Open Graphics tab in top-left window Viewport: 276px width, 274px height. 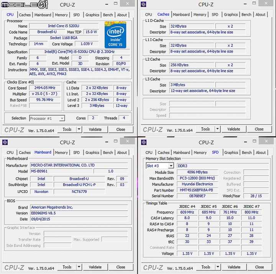[x=92, y=15]
